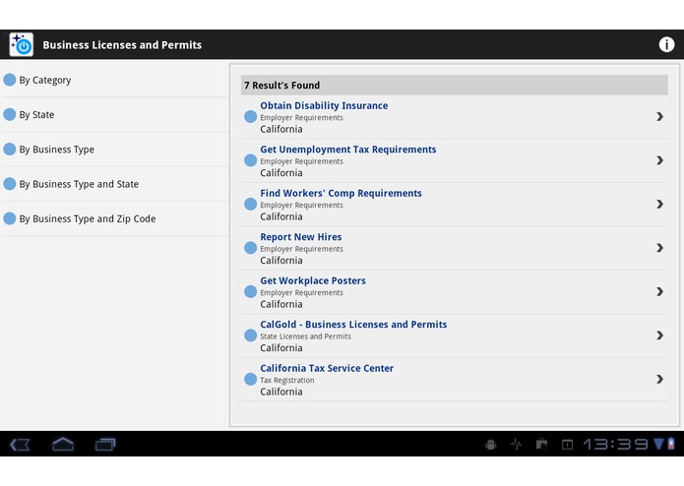Choose By Business Type and State
This screenshot has width=684, height=486.
pyautogui.click(x=115, y=184)
